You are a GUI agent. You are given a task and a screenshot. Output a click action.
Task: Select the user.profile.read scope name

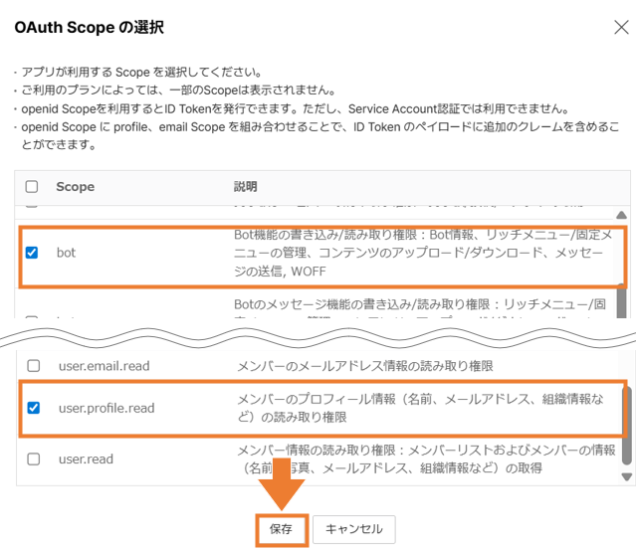106,408
